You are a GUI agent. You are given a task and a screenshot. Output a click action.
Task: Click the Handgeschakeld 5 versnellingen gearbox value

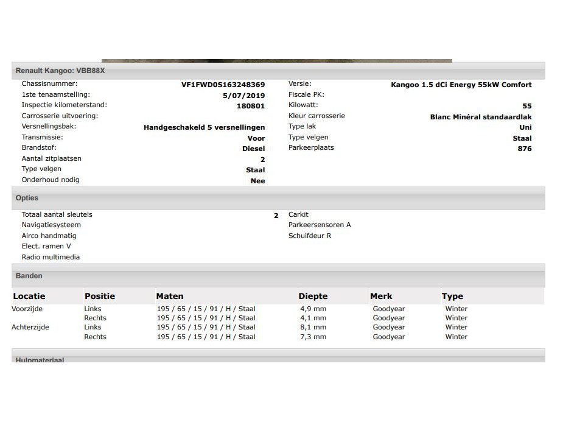click(204, 128)
